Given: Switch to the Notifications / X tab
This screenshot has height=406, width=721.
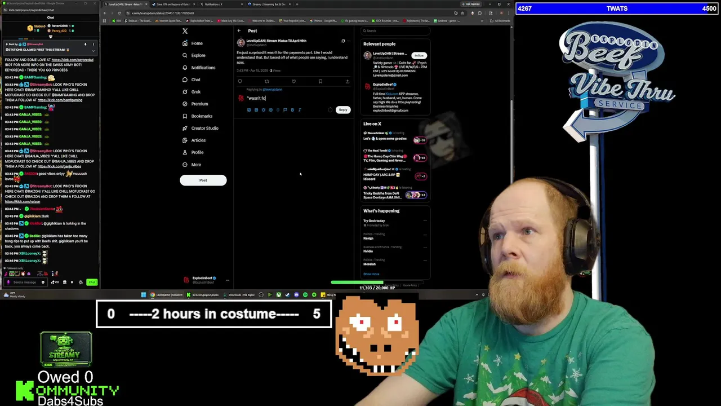Looking at the screenshot, I should 221,4.
